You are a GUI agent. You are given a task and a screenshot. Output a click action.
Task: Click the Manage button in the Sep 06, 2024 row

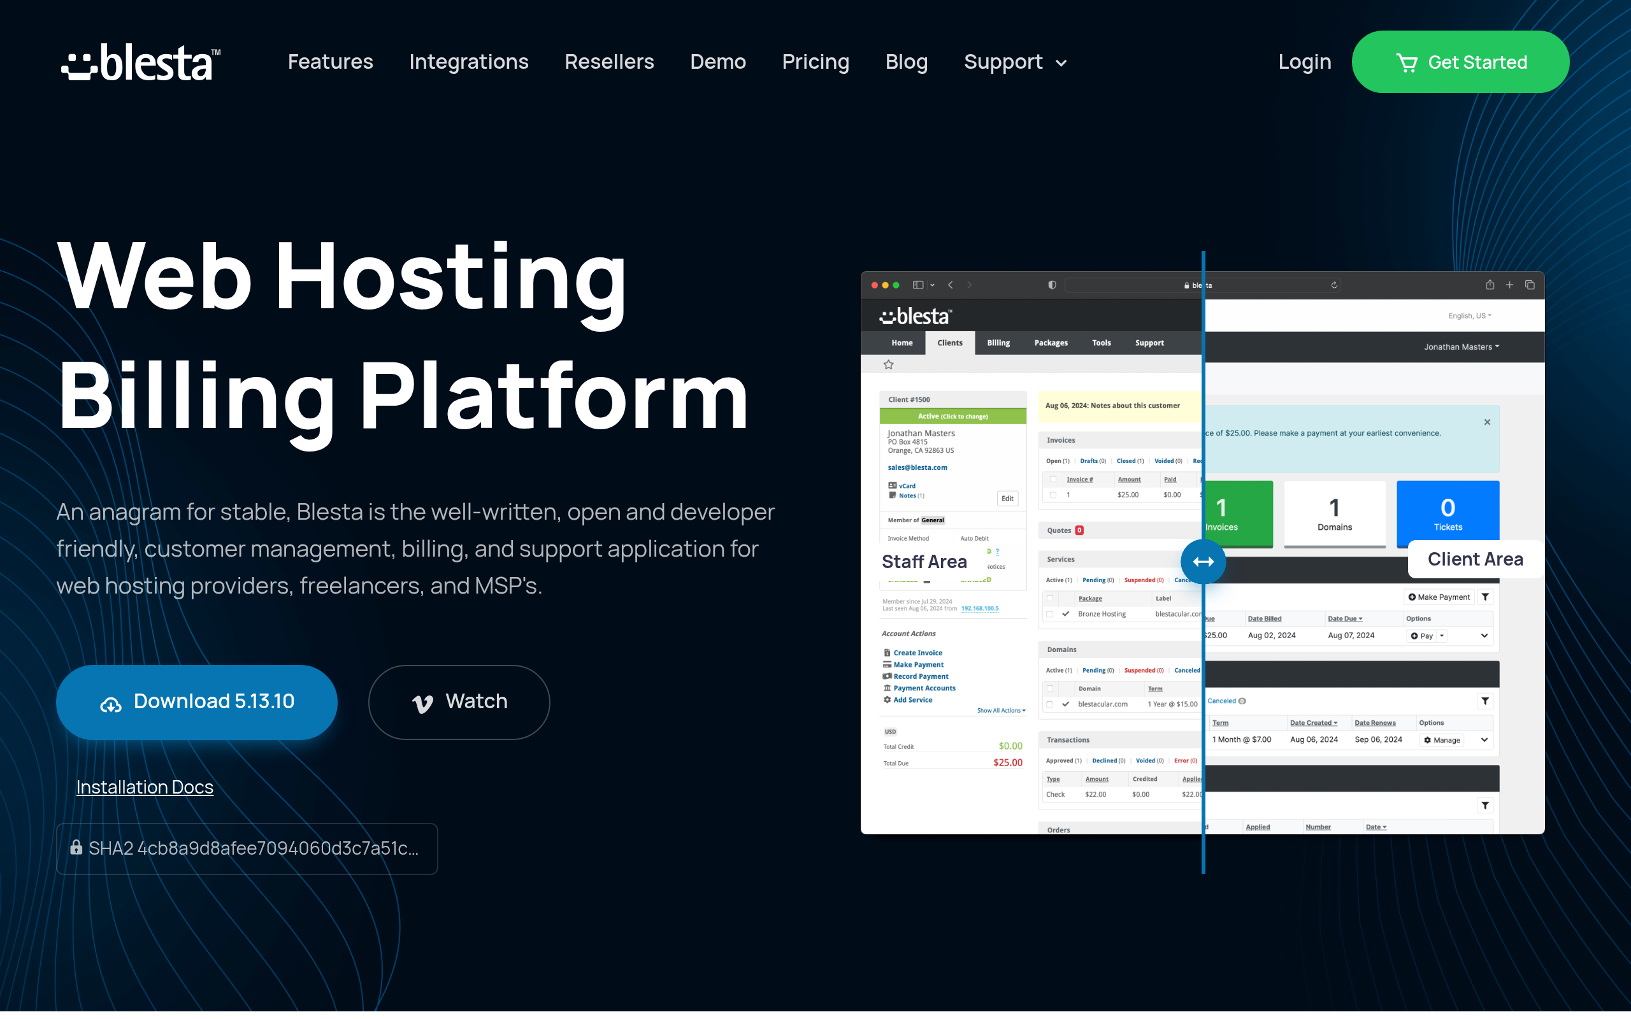[1442, 740]
